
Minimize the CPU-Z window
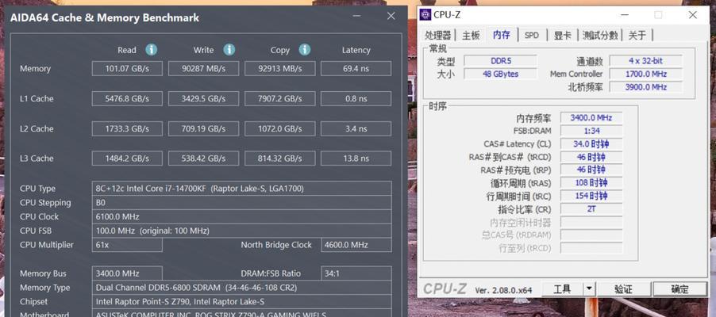(626, 14)
